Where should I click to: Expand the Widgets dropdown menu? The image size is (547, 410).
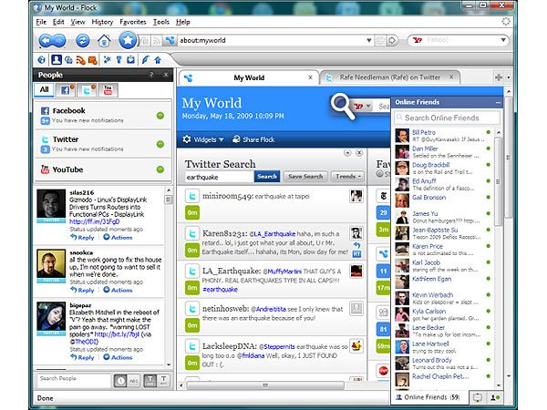203,139
